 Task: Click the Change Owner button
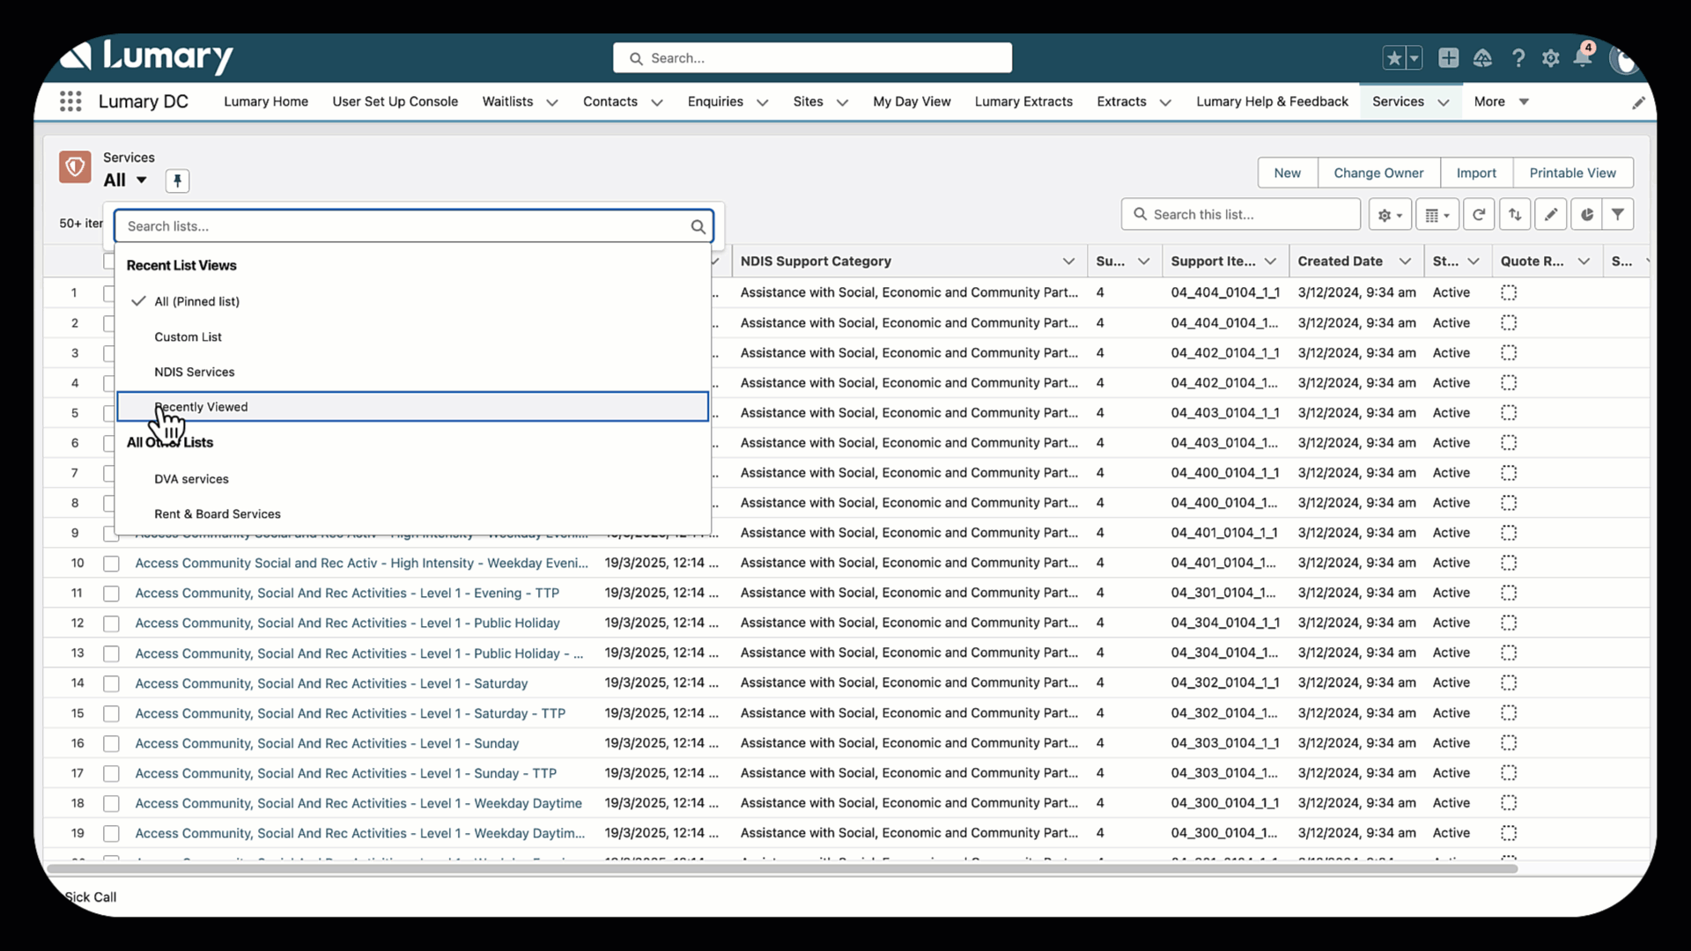(x=1378, y=173)
